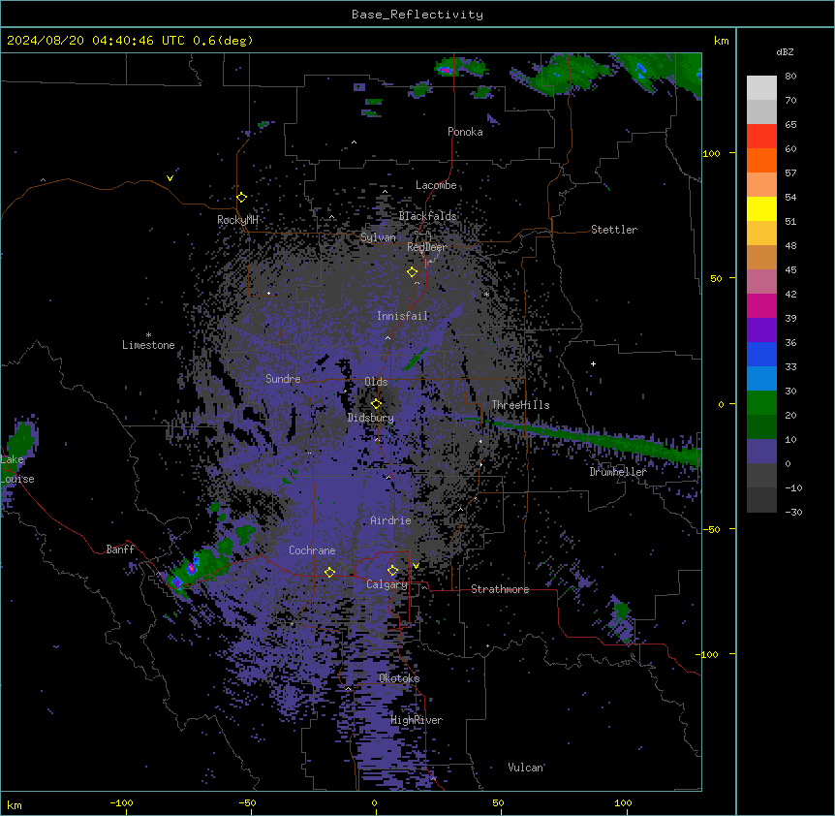The height and width of the screenshot is (816, 835).
Task: Click the blue 36 dBZ legend swatch
Action: coord(761,354)
